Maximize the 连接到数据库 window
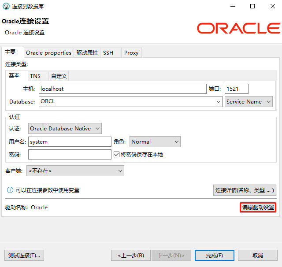282x267 pixels. click(x=252, y=6)
